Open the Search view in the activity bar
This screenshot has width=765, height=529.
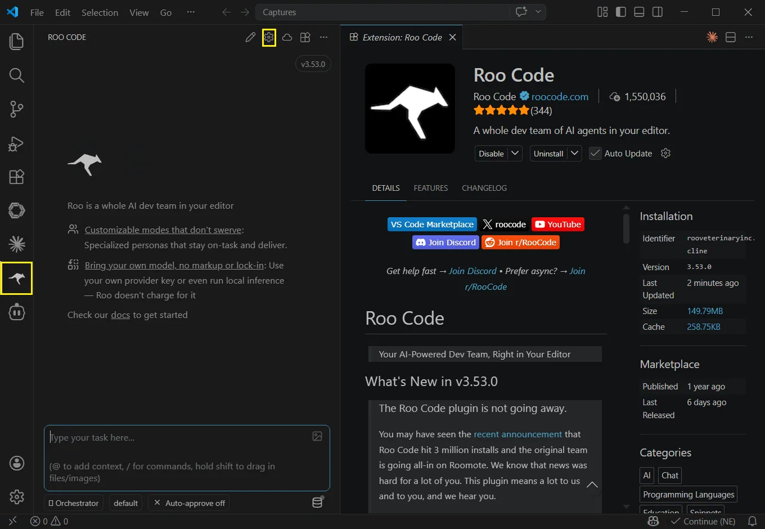pyautogui.click(x=16, y=75)
